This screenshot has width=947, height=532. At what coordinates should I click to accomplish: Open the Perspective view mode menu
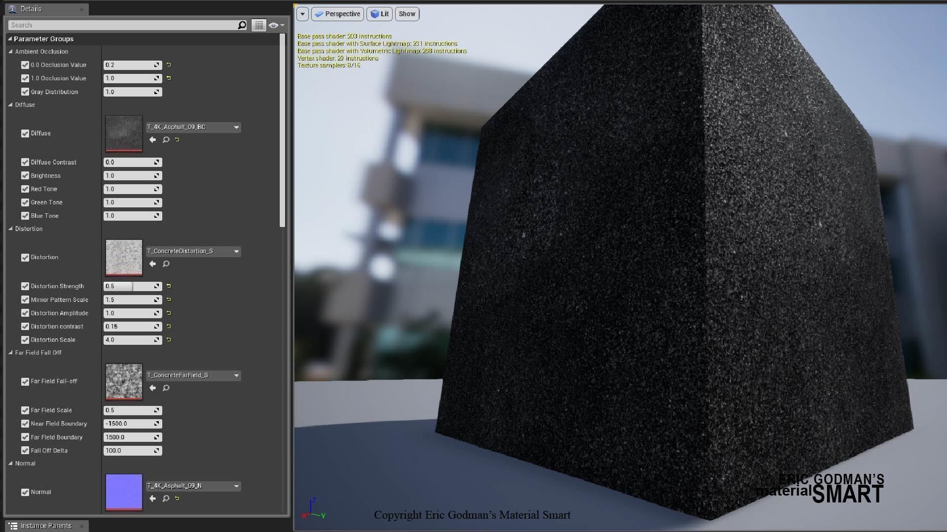click(x=337, y=14)
